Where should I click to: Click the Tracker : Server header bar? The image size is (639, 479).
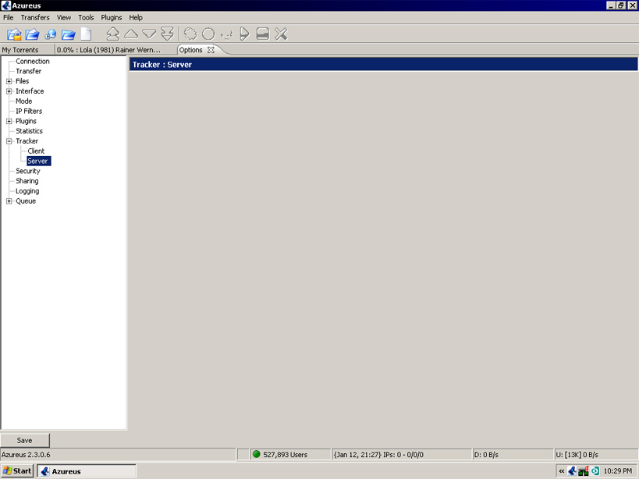(384, 64)
